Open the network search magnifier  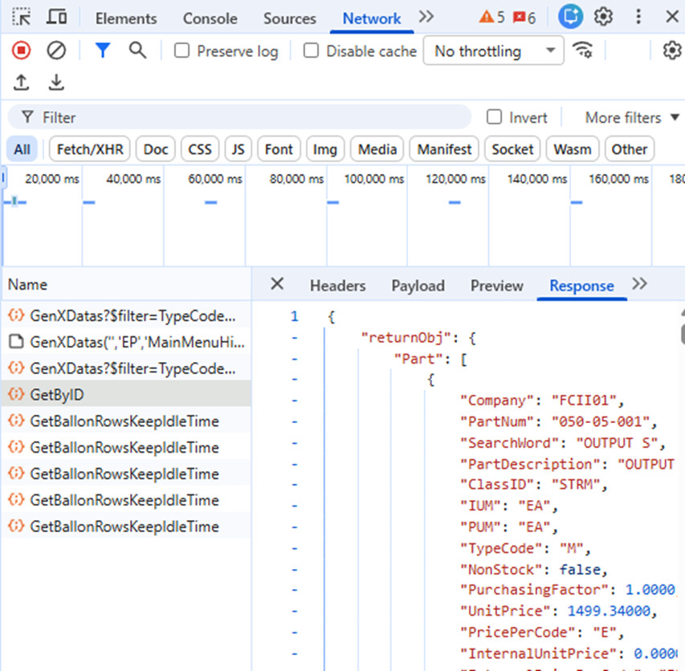click(138, 51)
